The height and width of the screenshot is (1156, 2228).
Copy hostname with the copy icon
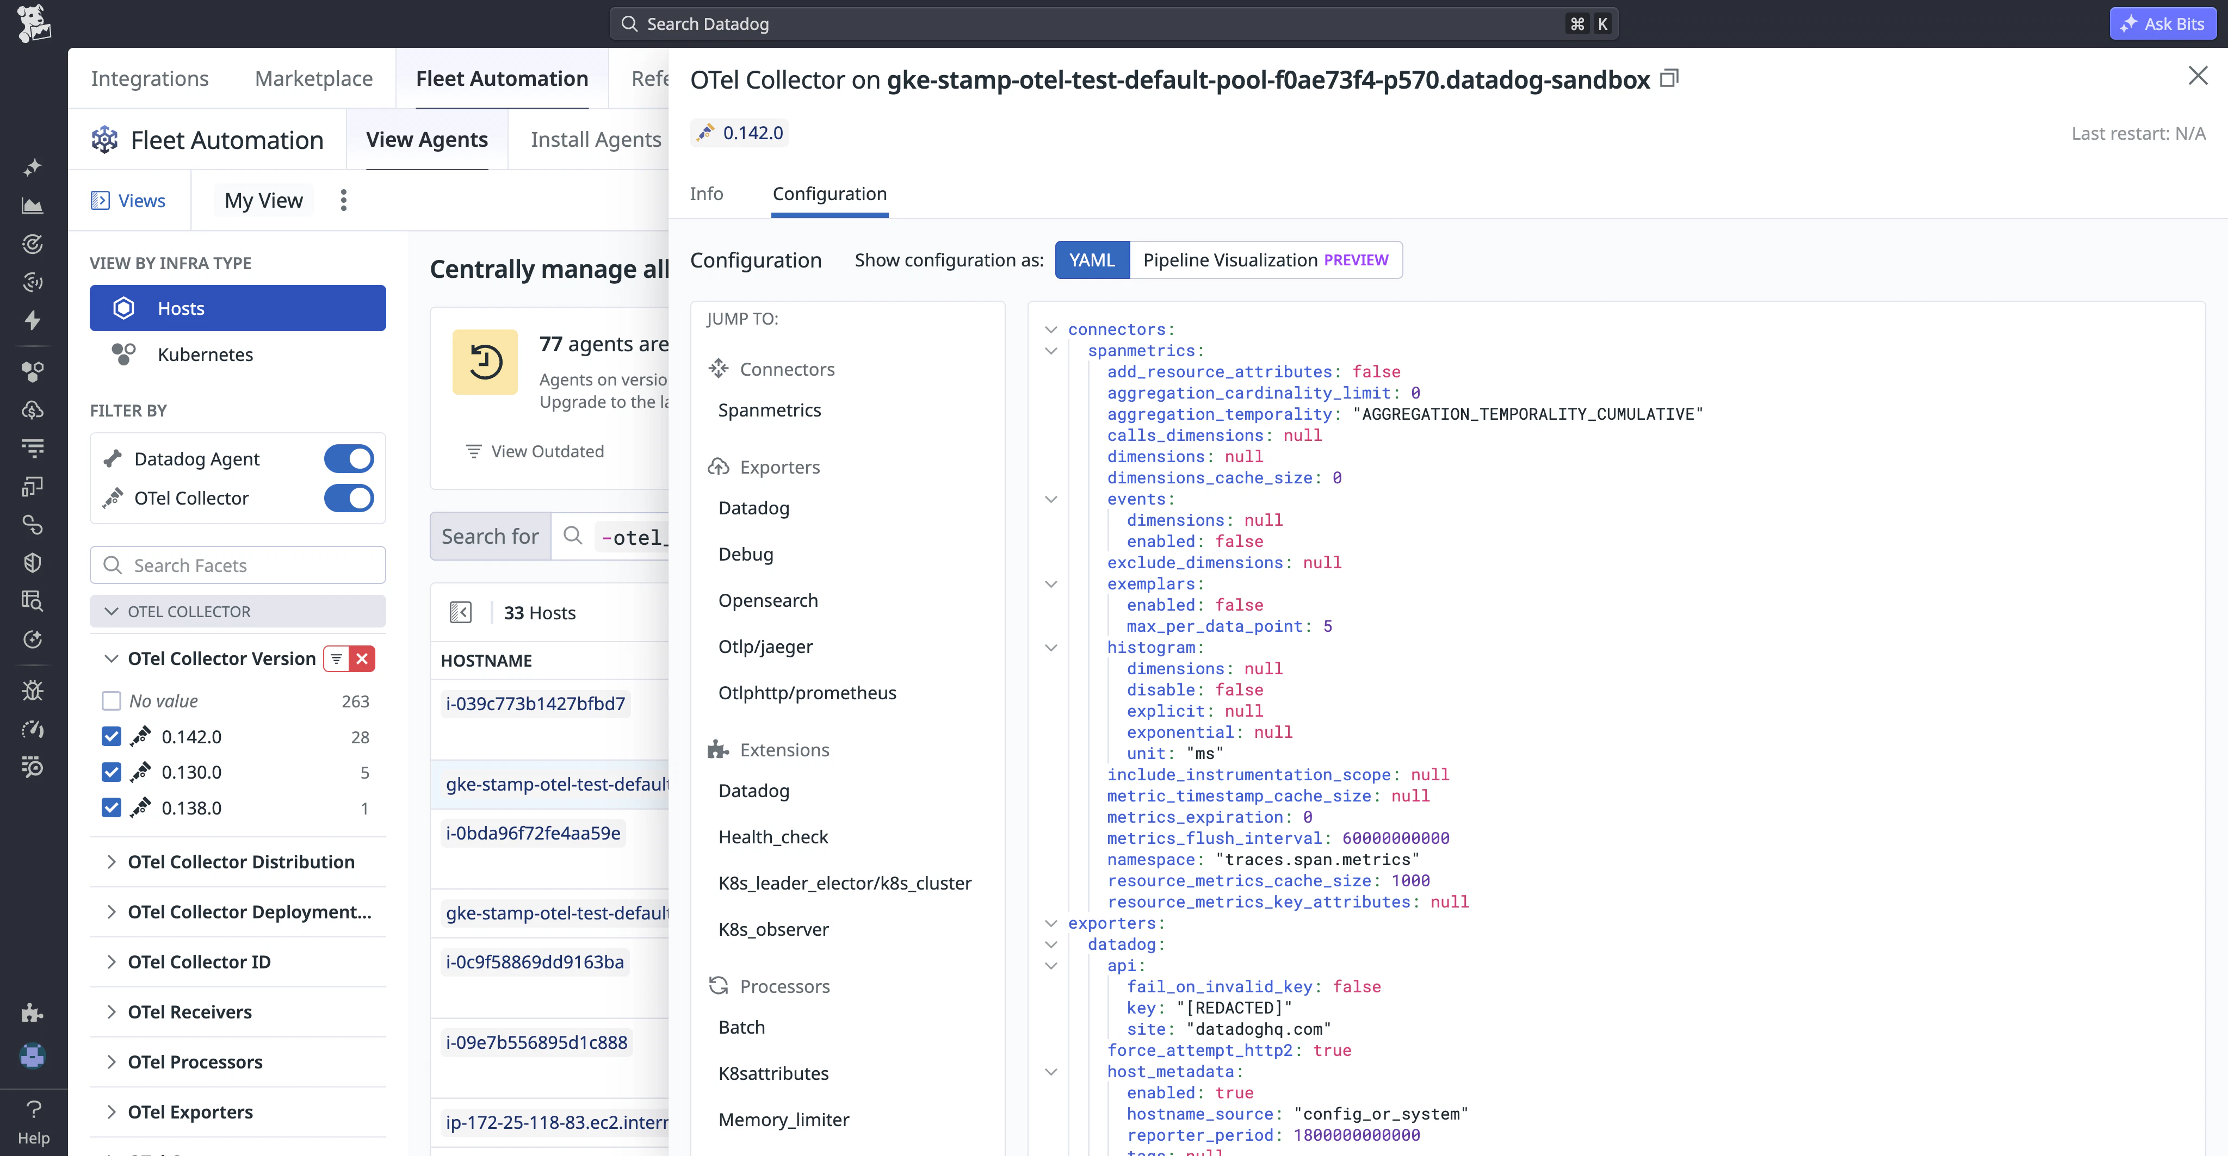(1669, 79)
